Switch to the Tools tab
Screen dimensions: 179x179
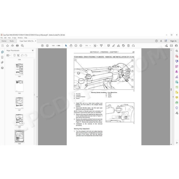pyautogui.click(x=12, y=41)
